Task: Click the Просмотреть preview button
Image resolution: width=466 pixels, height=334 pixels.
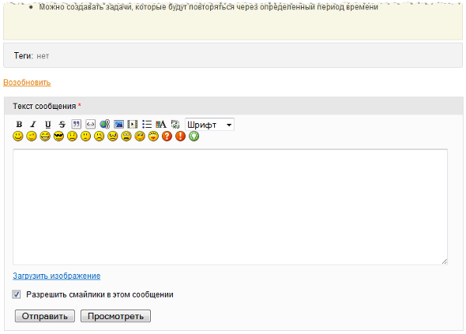Action: coord(115,316)
